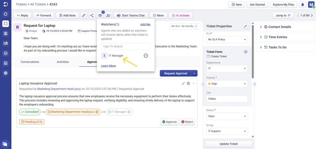The width and height of the screenshot is (316, 149).
Task: Click the Add Me link
Action: 145,24
